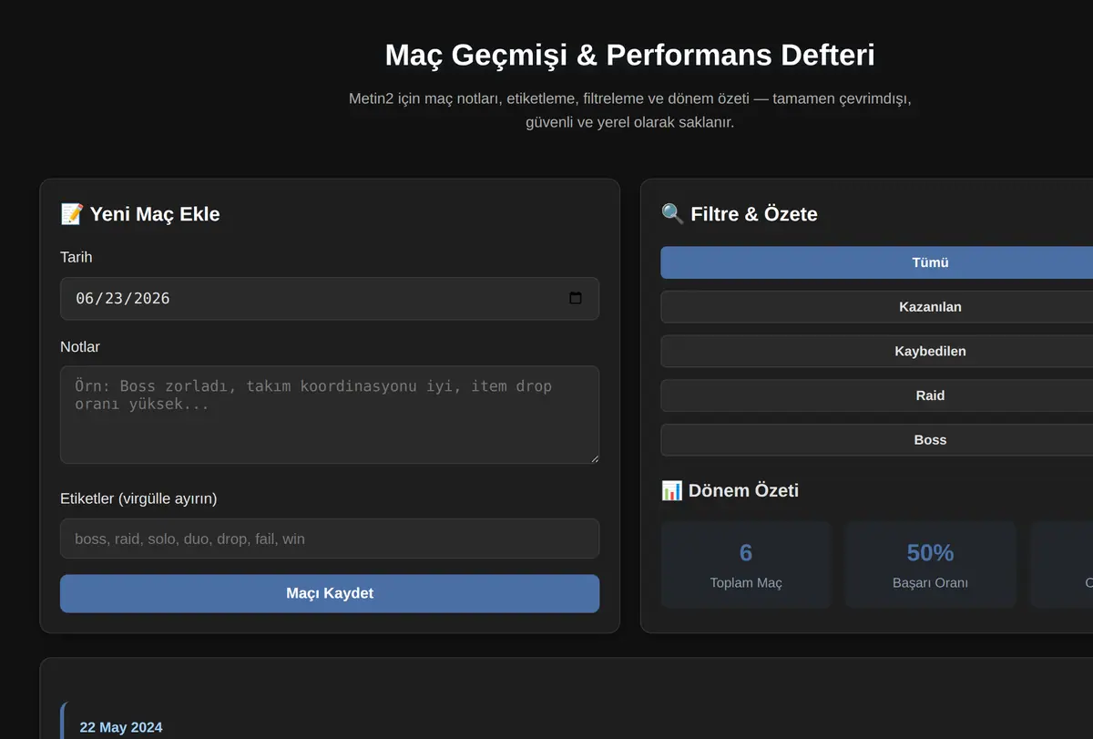Filter by Kazanılan matches
The image size is (1093, 739).
pyautogui.click(x=930, y=307)
